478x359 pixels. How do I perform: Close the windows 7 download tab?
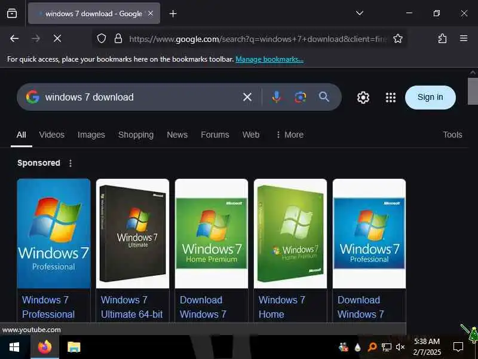coord(151,13)
